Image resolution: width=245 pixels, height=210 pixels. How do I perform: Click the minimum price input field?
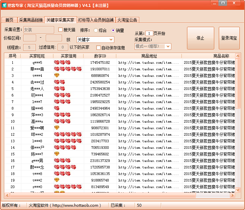pos(29,38)
